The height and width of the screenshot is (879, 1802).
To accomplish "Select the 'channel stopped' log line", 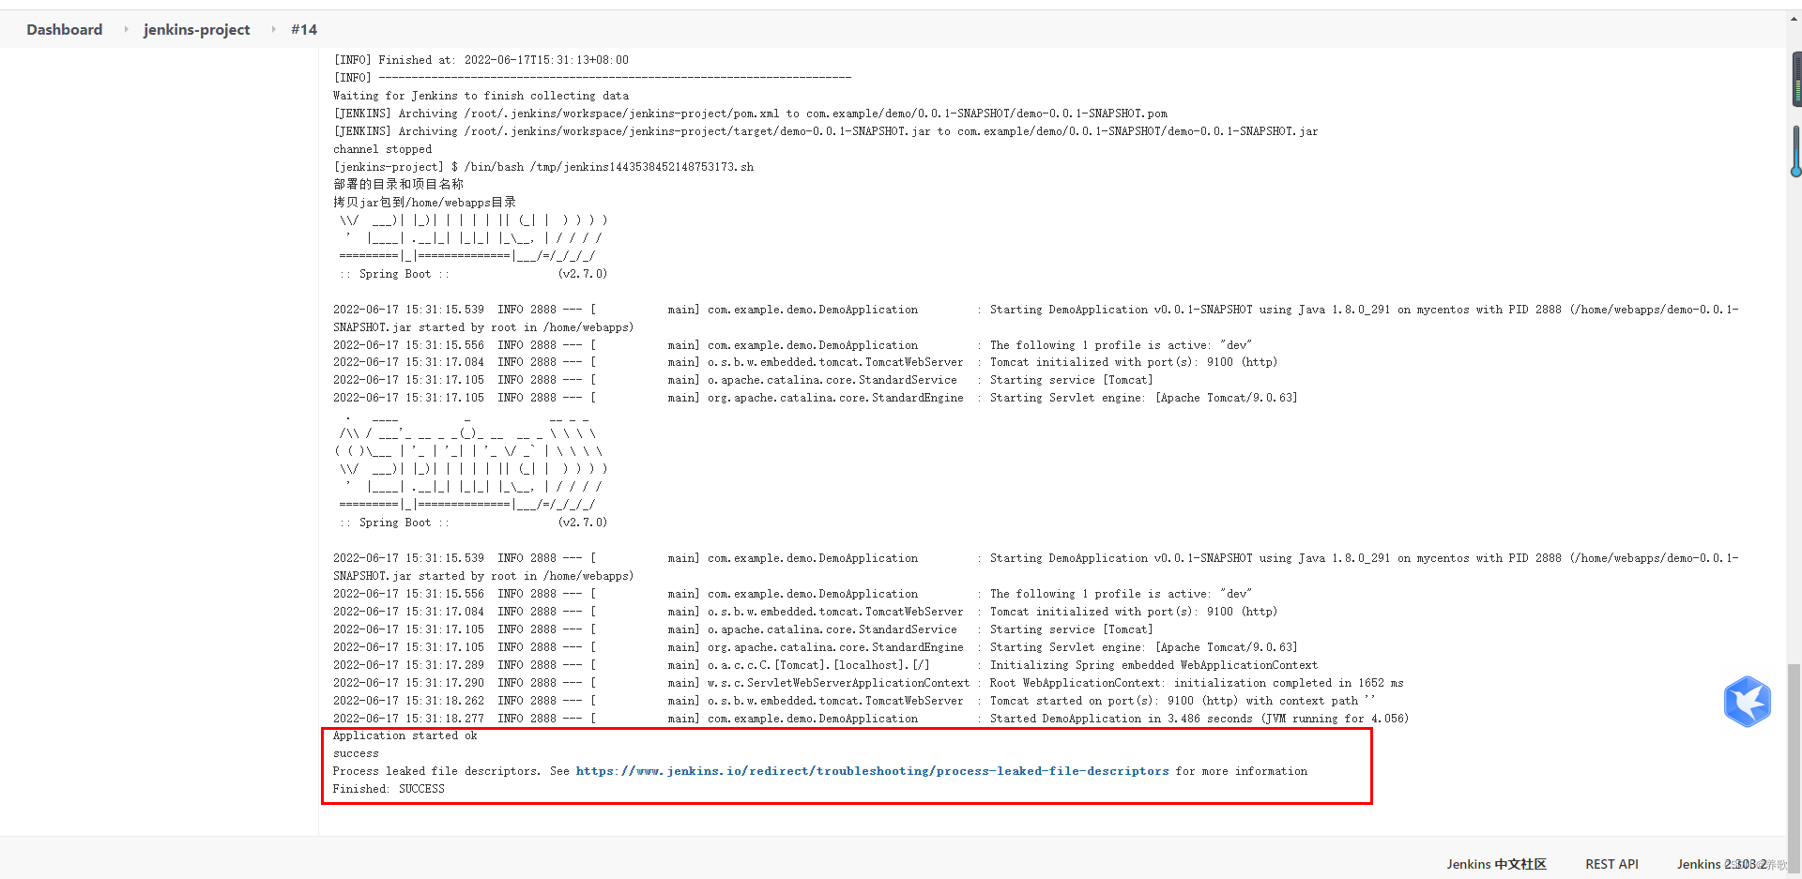I will pos(382,149).
